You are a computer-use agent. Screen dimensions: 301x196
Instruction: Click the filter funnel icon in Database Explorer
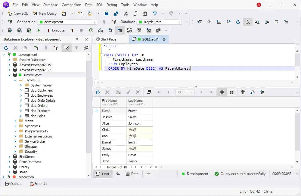coord(76,48)
